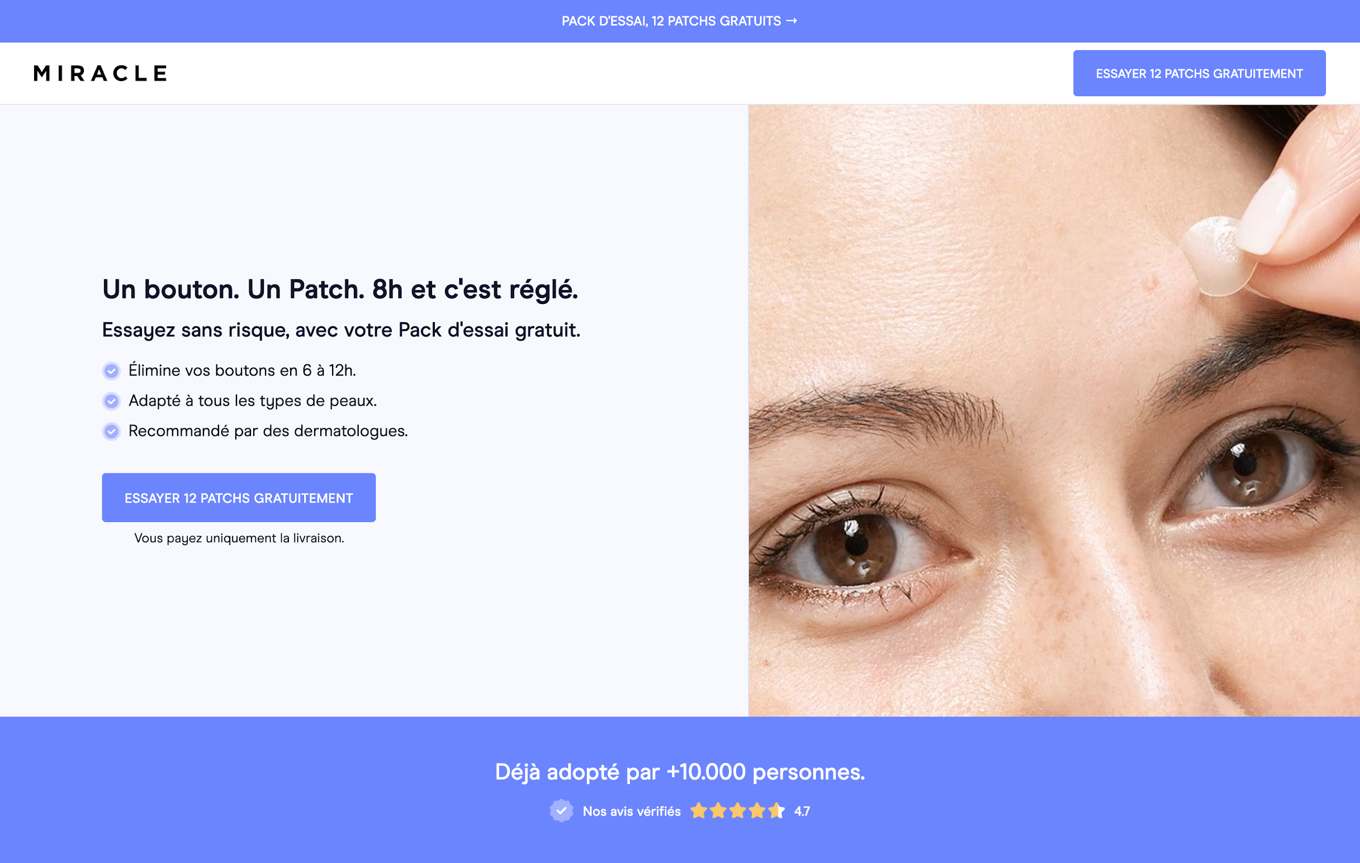Click "Vous payez uniquement la livraison" note
1360x863 pixels.
(x=239, y=538)
